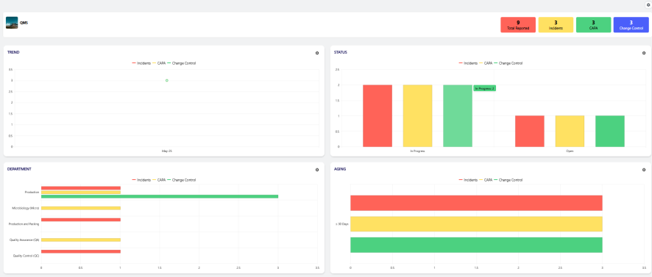652x277 pixels.
Task: Open the Change Control summary card
Action: pyautogui.click(x=631, y=25)
